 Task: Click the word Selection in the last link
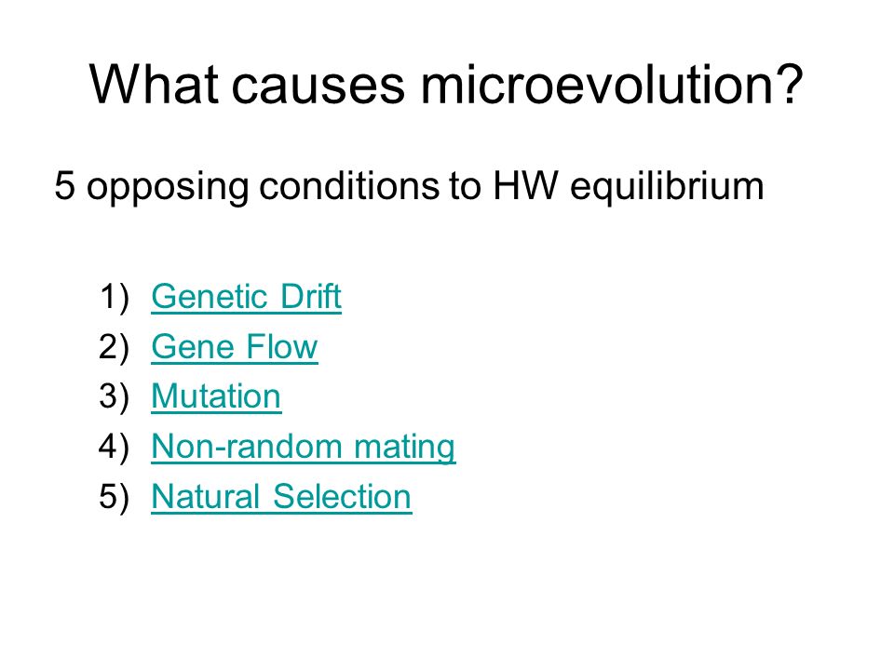pos(342,497)
